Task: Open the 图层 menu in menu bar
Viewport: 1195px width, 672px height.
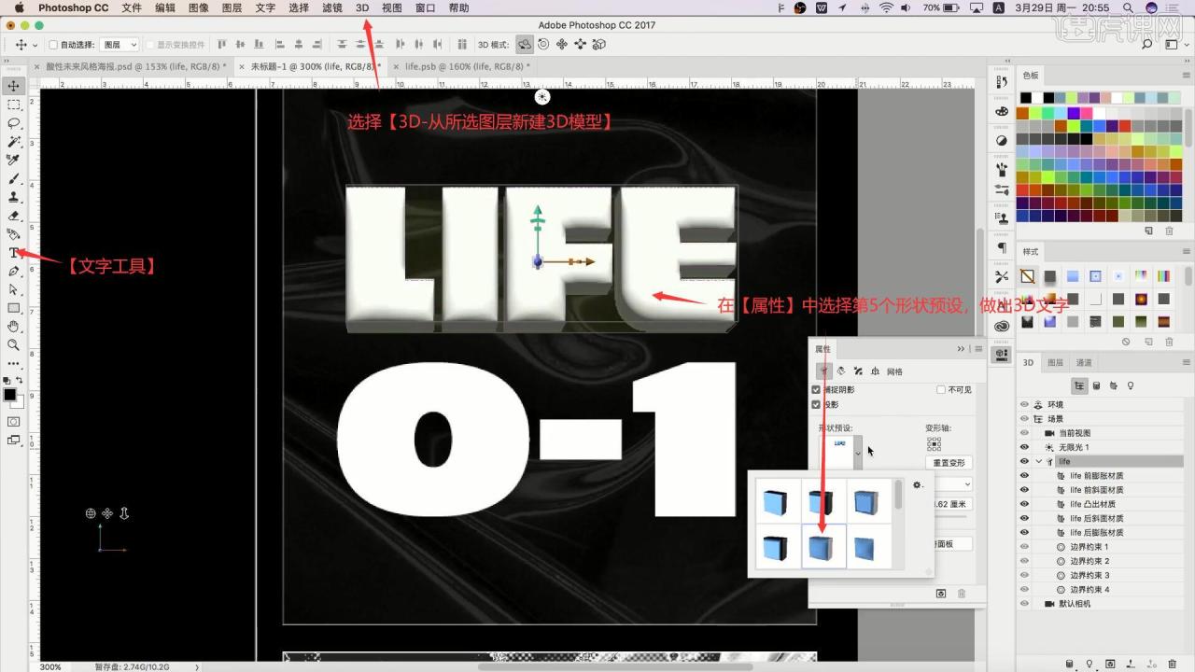Action: pyautogui.click(x=232, y=7)
